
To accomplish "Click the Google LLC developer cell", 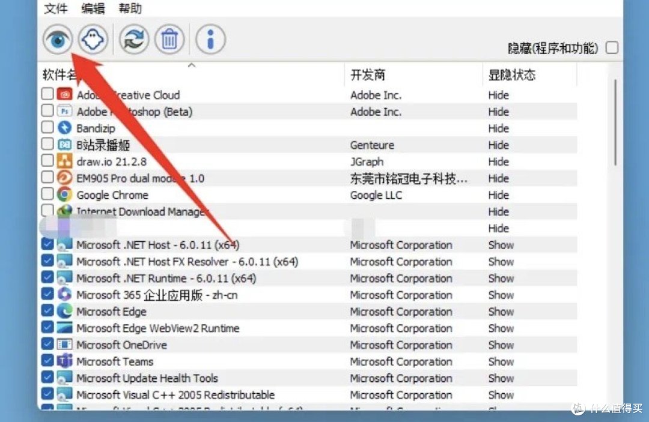I will click(x=376, y=195).
